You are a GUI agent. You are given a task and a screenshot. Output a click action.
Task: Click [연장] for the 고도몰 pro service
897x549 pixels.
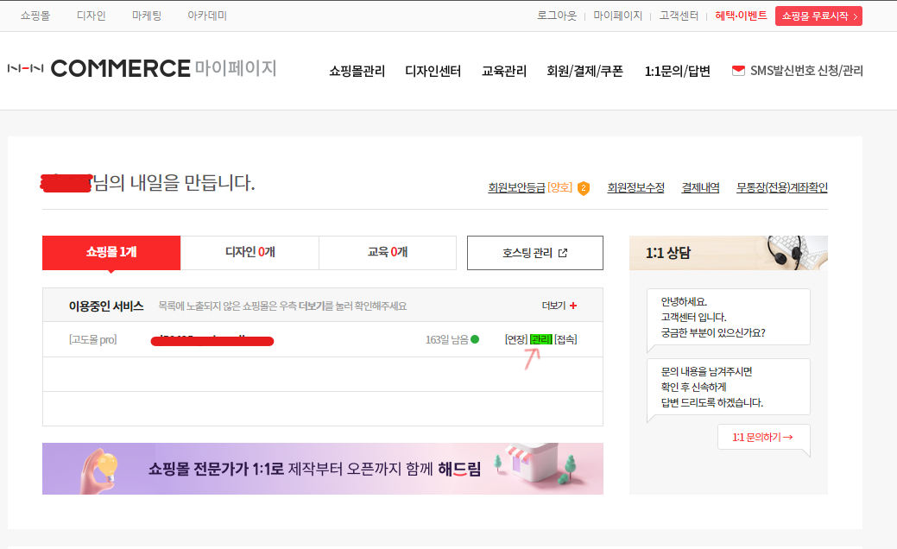point(516,340)
